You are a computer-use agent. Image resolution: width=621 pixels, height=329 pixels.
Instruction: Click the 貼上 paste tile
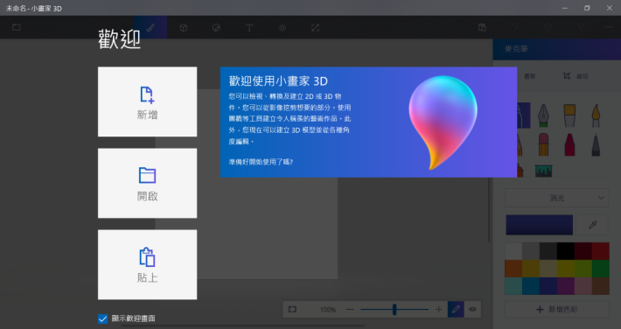(x=147, y=264)
